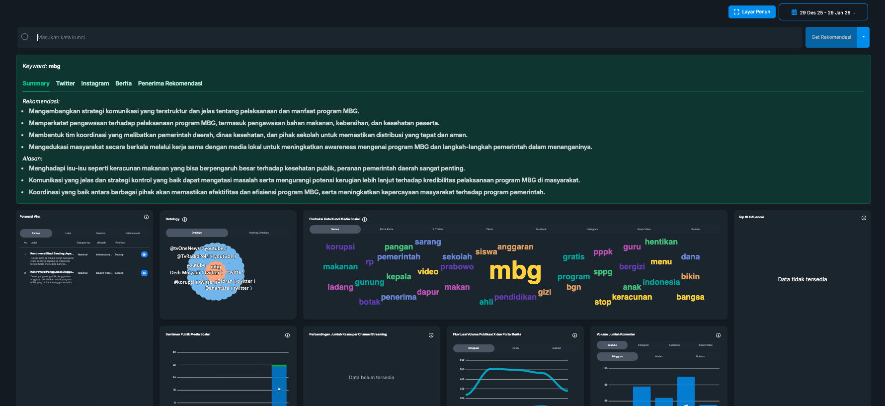Viewport: 885px width, 406px height.
Task: Click the word hentikan in word cloud
Action: 661,242
